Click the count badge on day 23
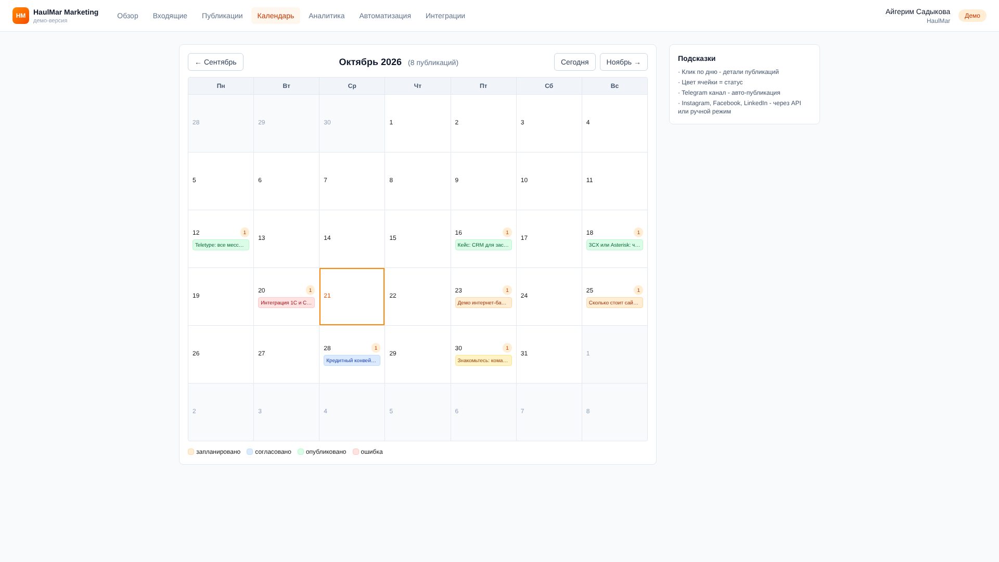The image size is (999, 562). pos(507,290)
